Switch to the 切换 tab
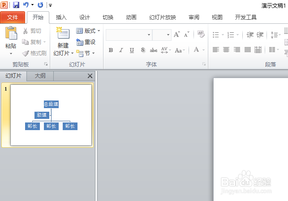This screenshot has height=201, width=288. [108, 17]
